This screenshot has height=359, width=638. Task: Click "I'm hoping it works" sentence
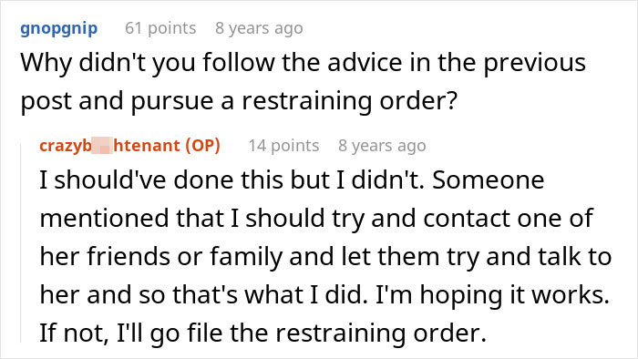click(x=492, y=295)
